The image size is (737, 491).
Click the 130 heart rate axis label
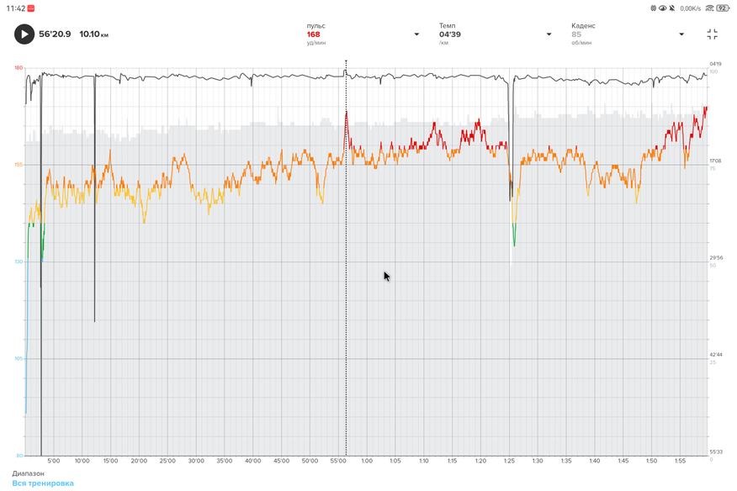coord(19,261)
